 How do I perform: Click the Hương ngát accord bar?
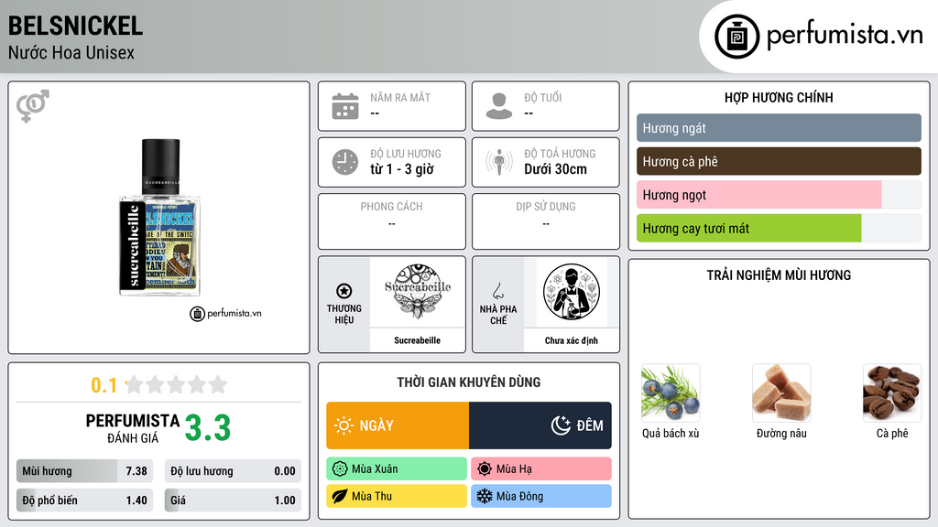(779, 128)
